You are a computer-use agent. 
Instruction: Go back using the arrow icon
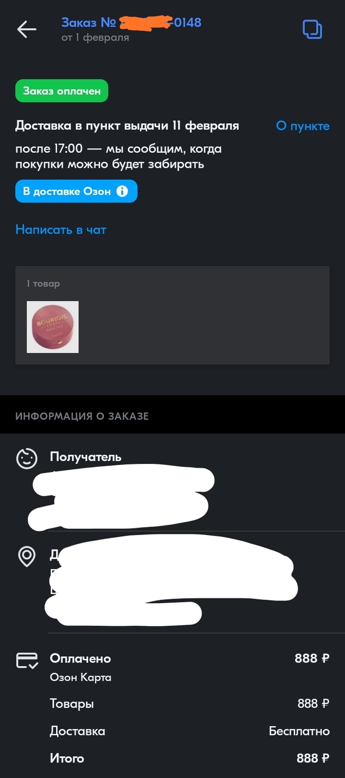27,30
